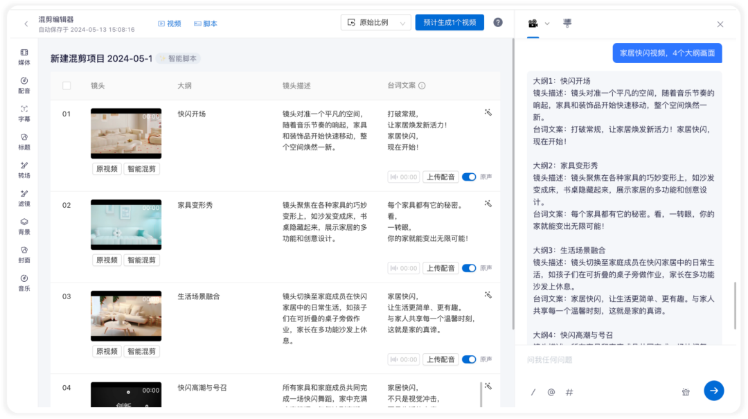Open the 音乐 music panel
748x419 pixels.
tap(24, 283)
